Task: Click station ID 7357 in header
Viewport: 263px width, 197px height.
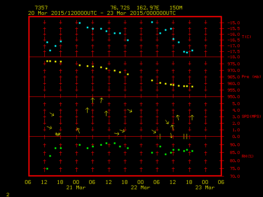Action: point(41,8)
